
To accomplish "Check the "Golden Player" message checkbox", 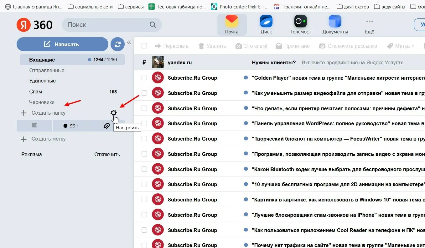I will [x=144, y=78].
